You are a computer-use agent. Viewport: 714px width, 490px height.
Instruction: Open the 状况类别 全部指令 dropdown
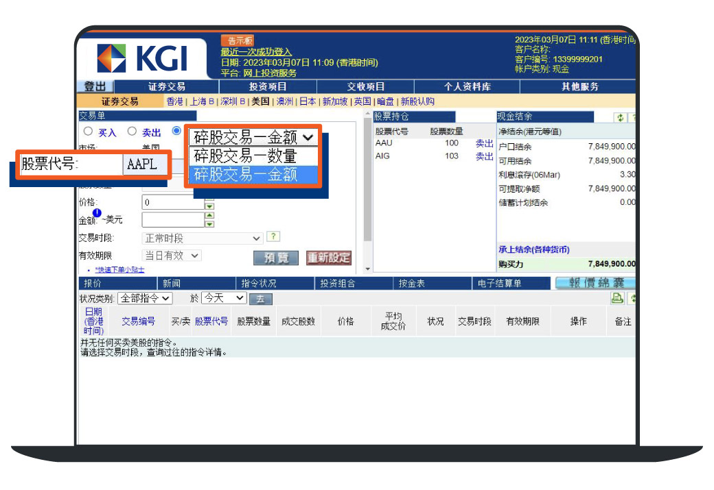[x=145, y=298]
